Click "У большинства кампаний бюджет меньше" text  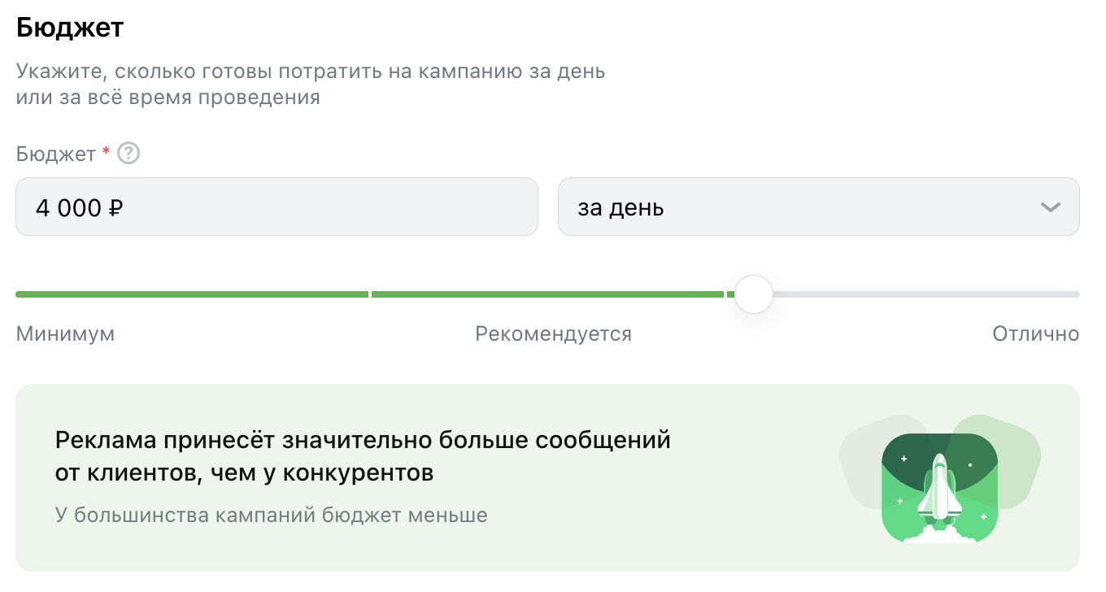[272, 515]
